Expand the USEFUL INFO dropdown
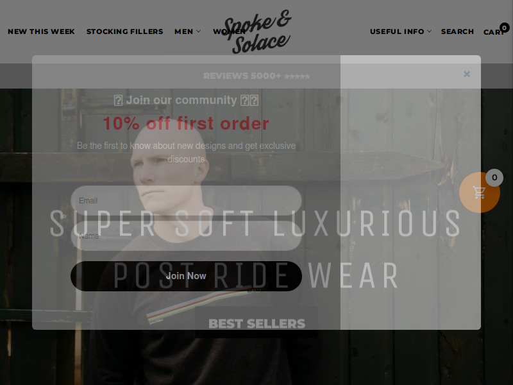Viewport: 513px width, 385px height. tap(401, 31)
